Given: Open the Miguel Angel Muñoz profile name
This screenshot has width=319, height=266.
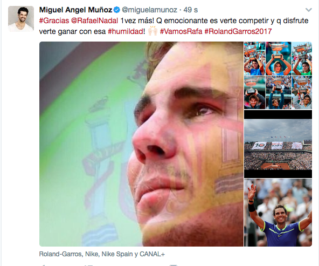Looking at the screenshot, I should tap(75, 10).
